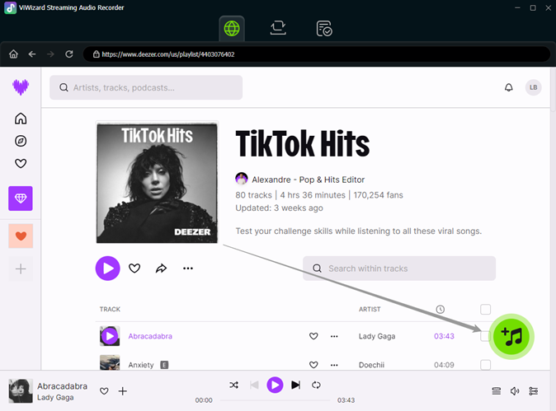Share the TikTok Hits playlist
Image resolution: width=556 pixels, height=411 pixels.
(x=161, y=269)
